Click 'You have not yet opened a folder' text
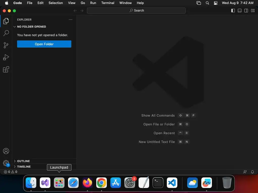 tap(42, 35)
